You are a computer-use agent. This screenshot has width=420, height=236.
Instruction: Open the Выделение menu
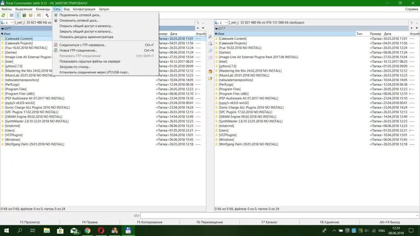tap(24, 9)
